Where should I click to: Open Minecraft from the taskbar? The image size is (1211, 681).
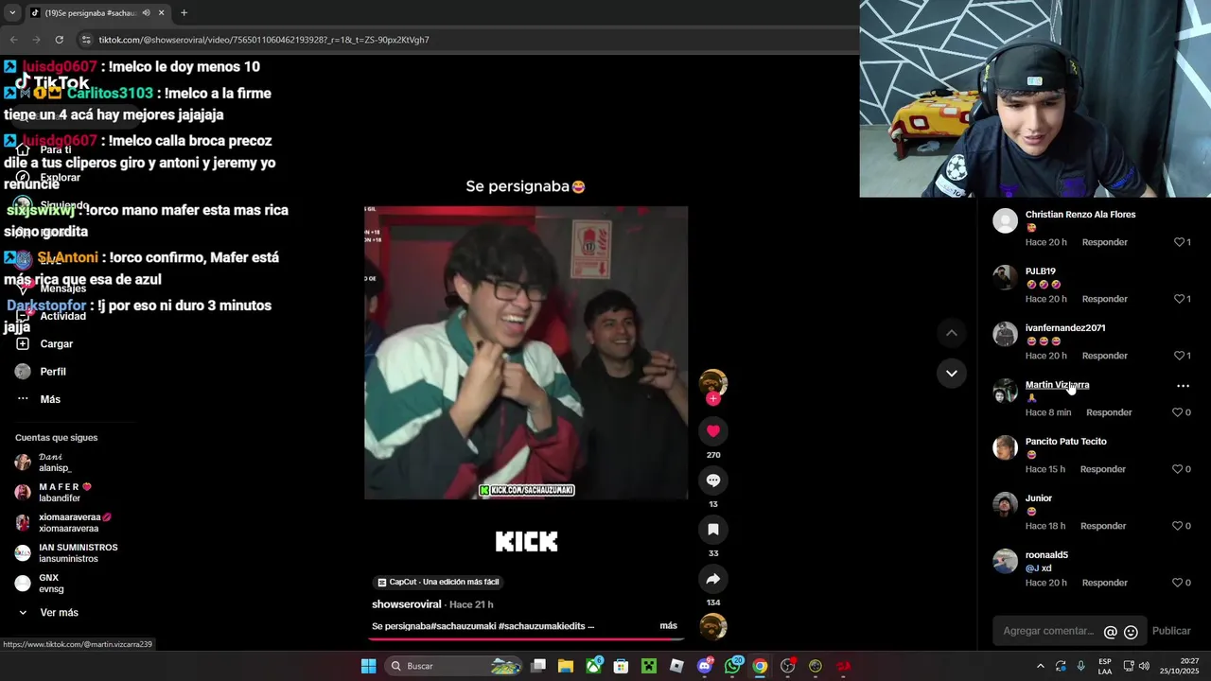(649, 666)
